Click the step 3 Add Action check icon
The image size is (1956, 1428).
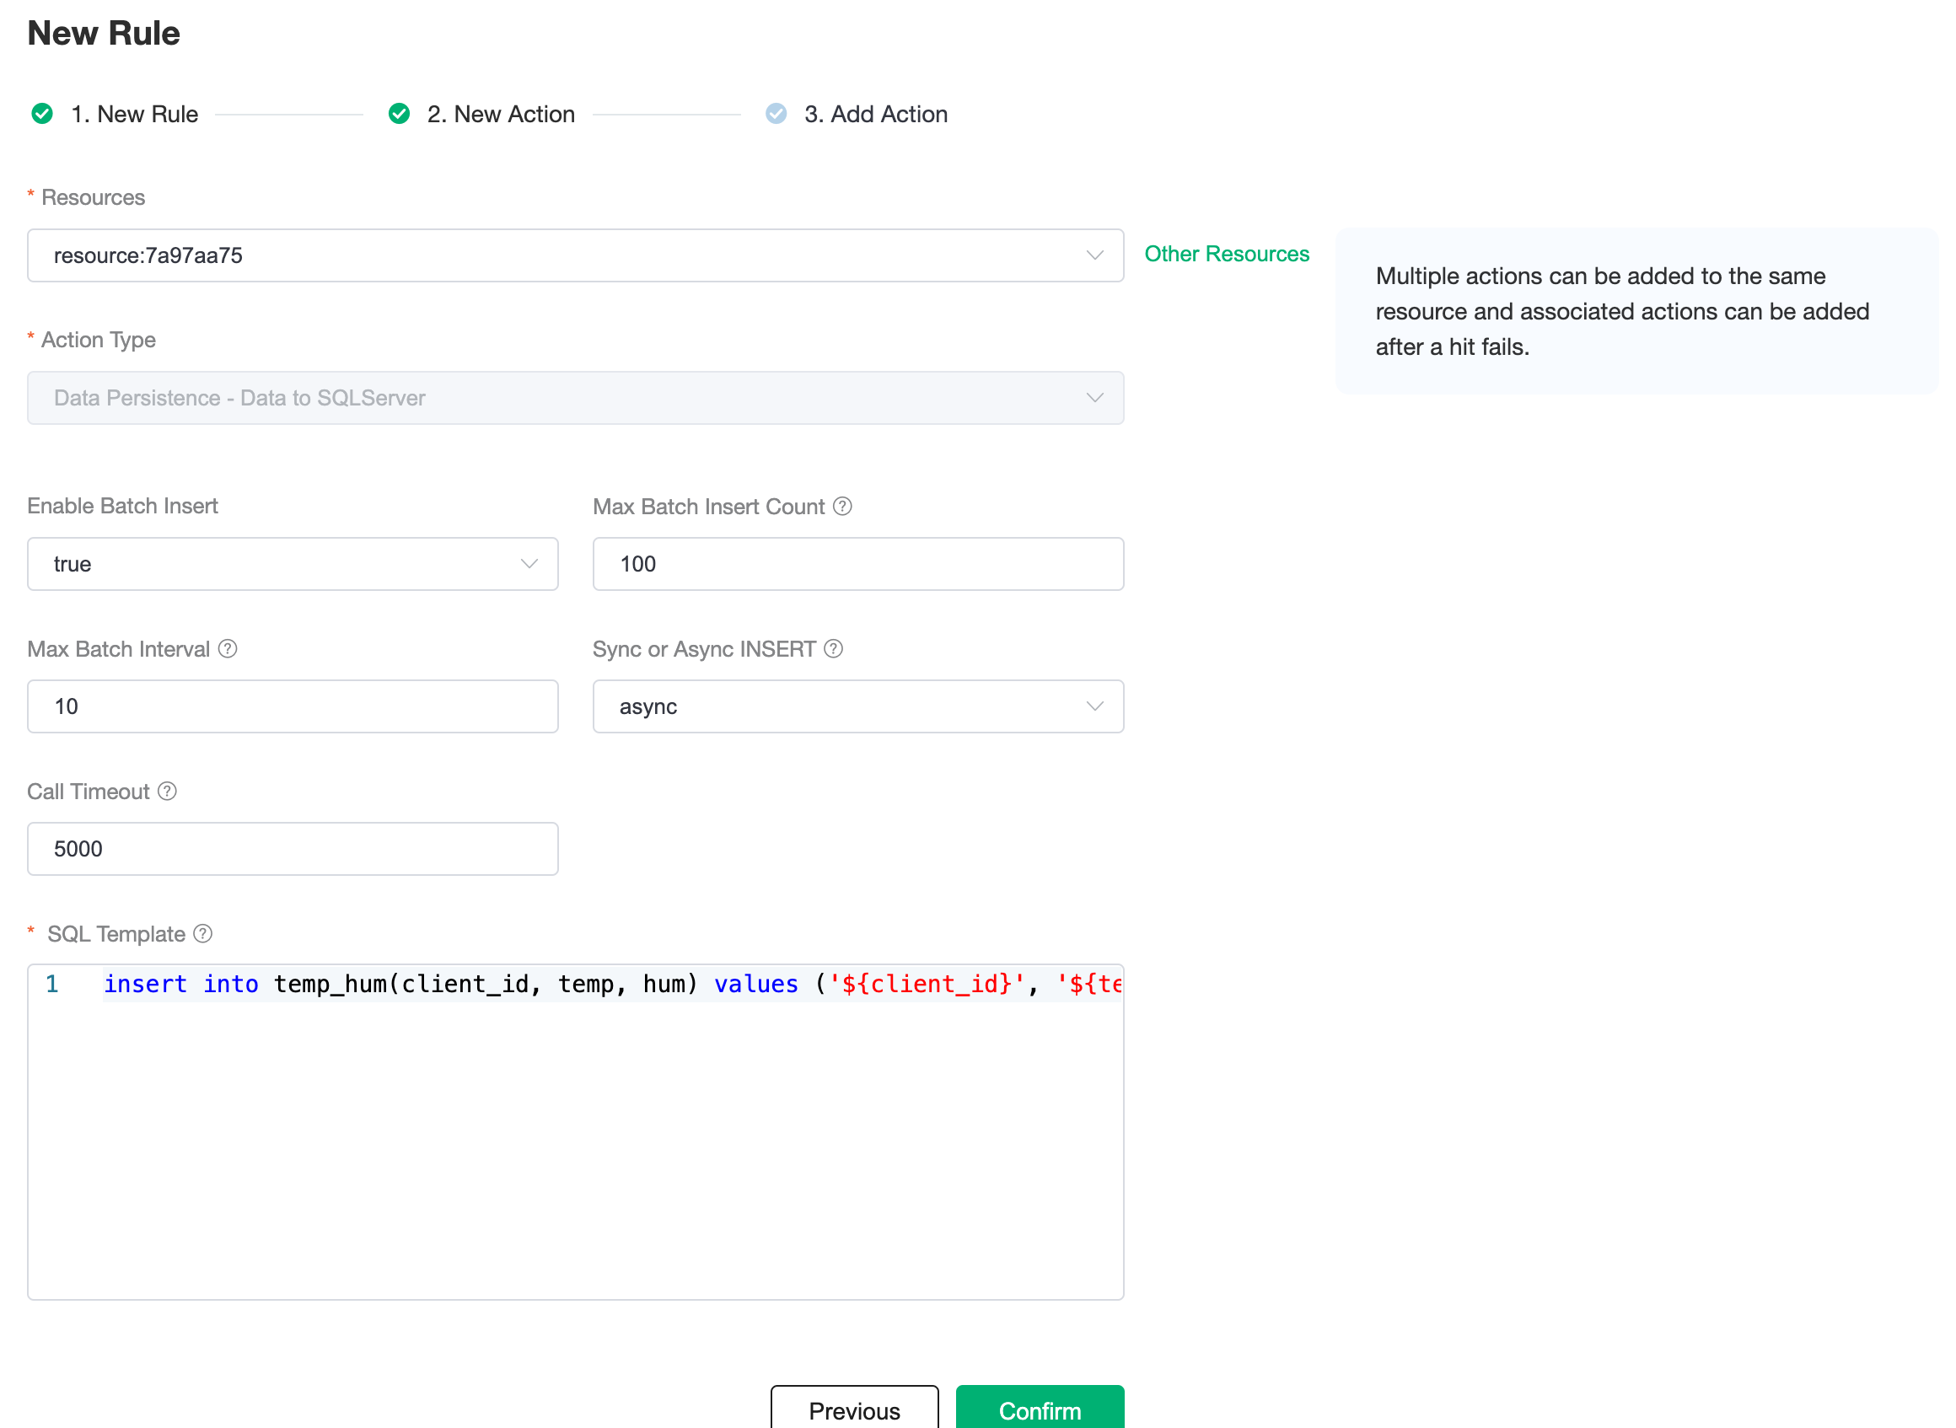(776, 114)
